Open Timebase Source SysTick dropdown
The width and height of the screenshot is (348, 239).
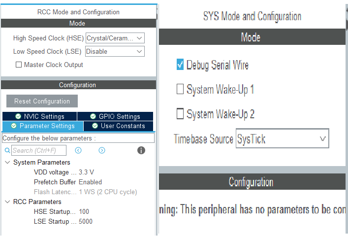(x=282, y=139)
